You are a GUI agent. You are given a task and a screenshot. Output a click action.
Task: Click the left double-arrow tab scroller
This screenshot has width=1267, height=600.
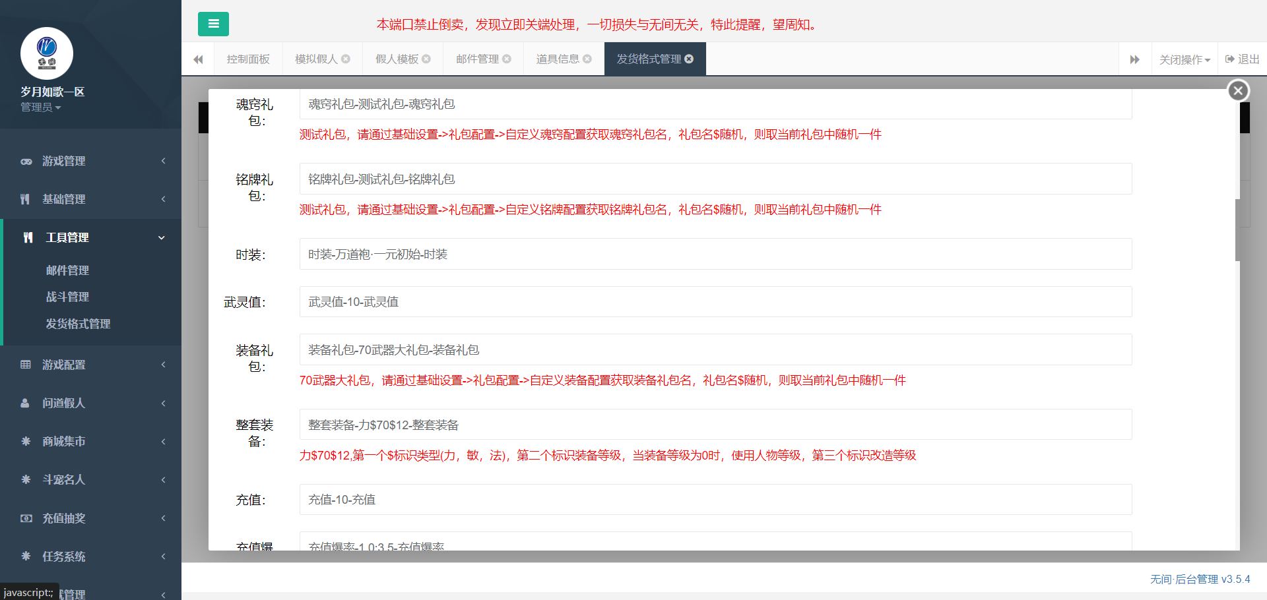(x=197, y=59)
